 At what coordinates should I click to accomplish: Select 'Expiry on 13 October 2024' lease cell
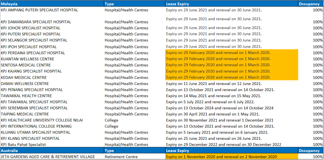[x=232, y=108]
